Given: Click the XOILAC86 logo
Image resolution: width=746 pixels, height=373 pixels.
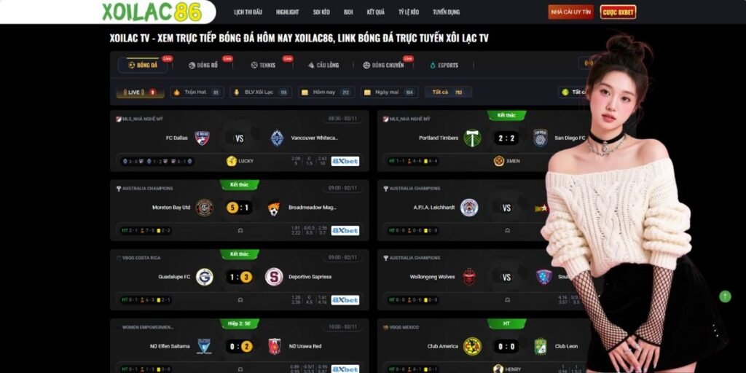Looking at the screenshot, I should [152, 12].
